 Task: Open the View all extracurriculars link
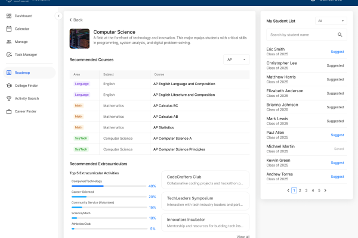point(243,236)
